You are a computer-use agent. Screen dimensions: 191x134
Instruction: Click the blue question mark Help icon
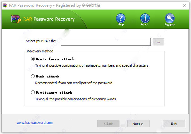point(121,18)
